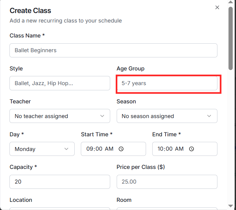This screenshot has width=236, height=210.
Task: Close the Create Class dialog
Action: 217,7
